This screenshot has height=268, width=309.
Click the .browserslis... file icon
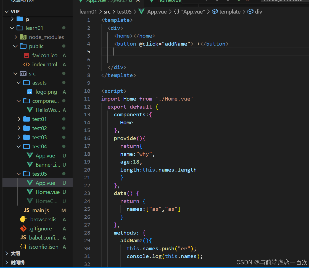(x=23, y=219)
